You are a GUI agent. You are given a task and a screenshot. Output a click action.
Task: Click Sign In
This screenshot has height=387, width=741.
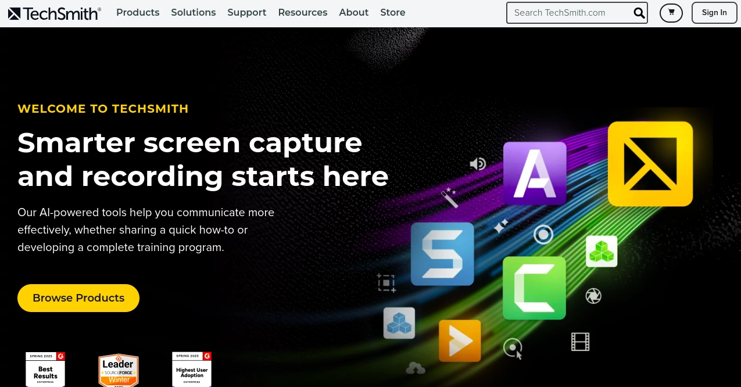click(x=714, y=12)
